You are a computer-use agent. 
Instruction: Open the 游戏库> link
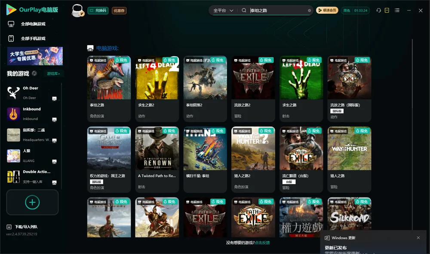click(x=53, y=74)
